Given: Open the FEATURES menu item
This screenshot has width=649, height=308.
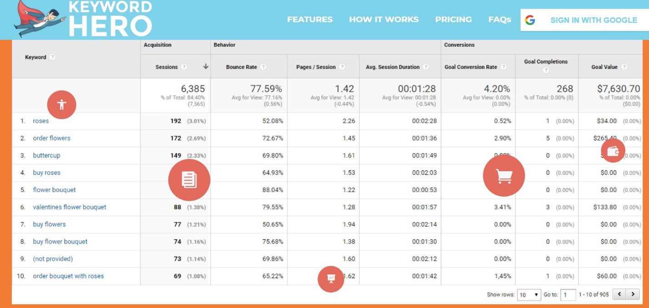Looking at the screenshot, I should coord(310,20).
